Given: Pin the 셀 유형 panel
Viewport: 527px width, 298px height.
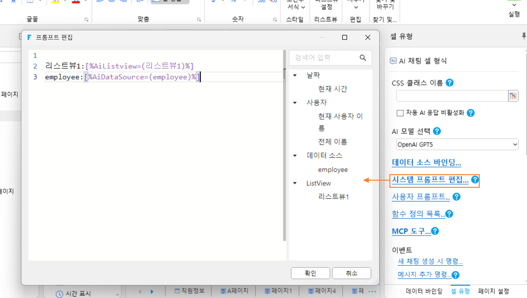Looking at the screenshot, I should pos(524,36).
